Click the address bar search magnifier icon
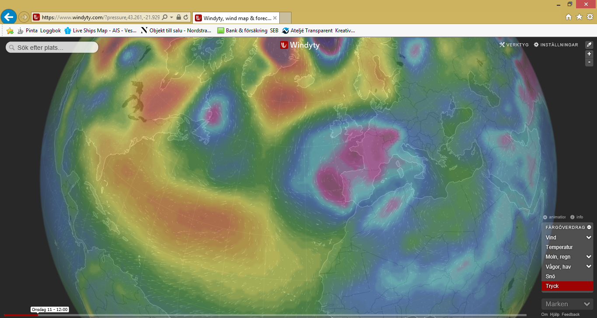This screenshot has width=597, height=318. (165, 17)
